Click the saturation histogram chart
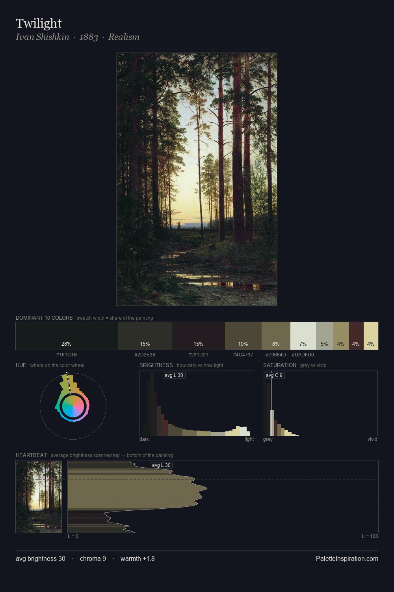This screenshot has width=394, height=592. tap(320, 403)
